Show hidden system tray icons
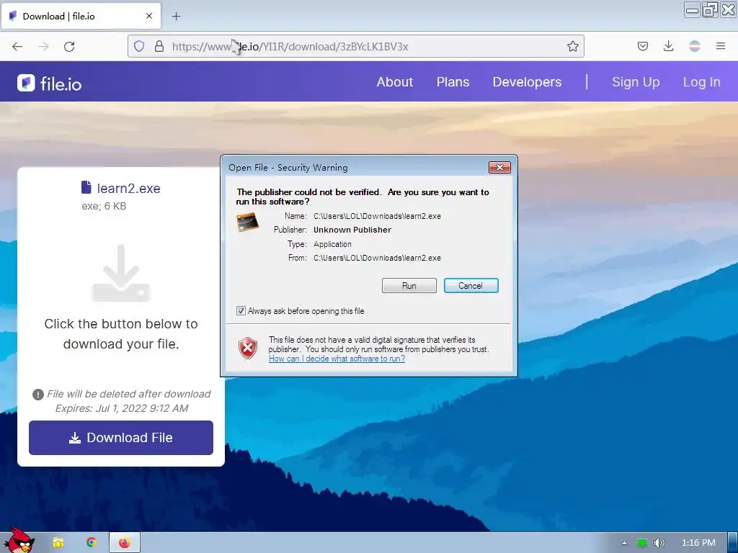 pyautogui.click(x=624, y=543)
